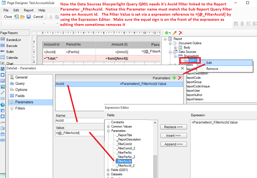
Task: Click scroll up arrow of Fields tree
Action: 155,123
